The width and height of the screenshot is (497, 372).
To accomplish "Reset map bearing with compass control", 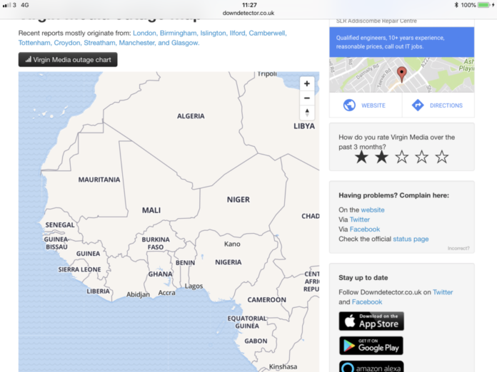I will [307, 113].
